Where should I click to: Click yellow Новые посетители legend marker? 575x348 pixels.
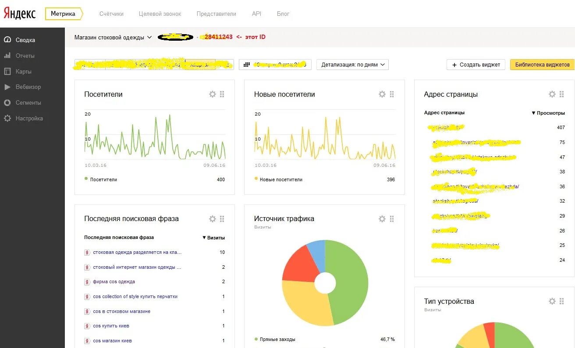256,179
